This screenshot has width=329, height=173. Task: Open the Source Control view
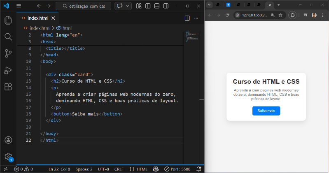click(8, 53)
